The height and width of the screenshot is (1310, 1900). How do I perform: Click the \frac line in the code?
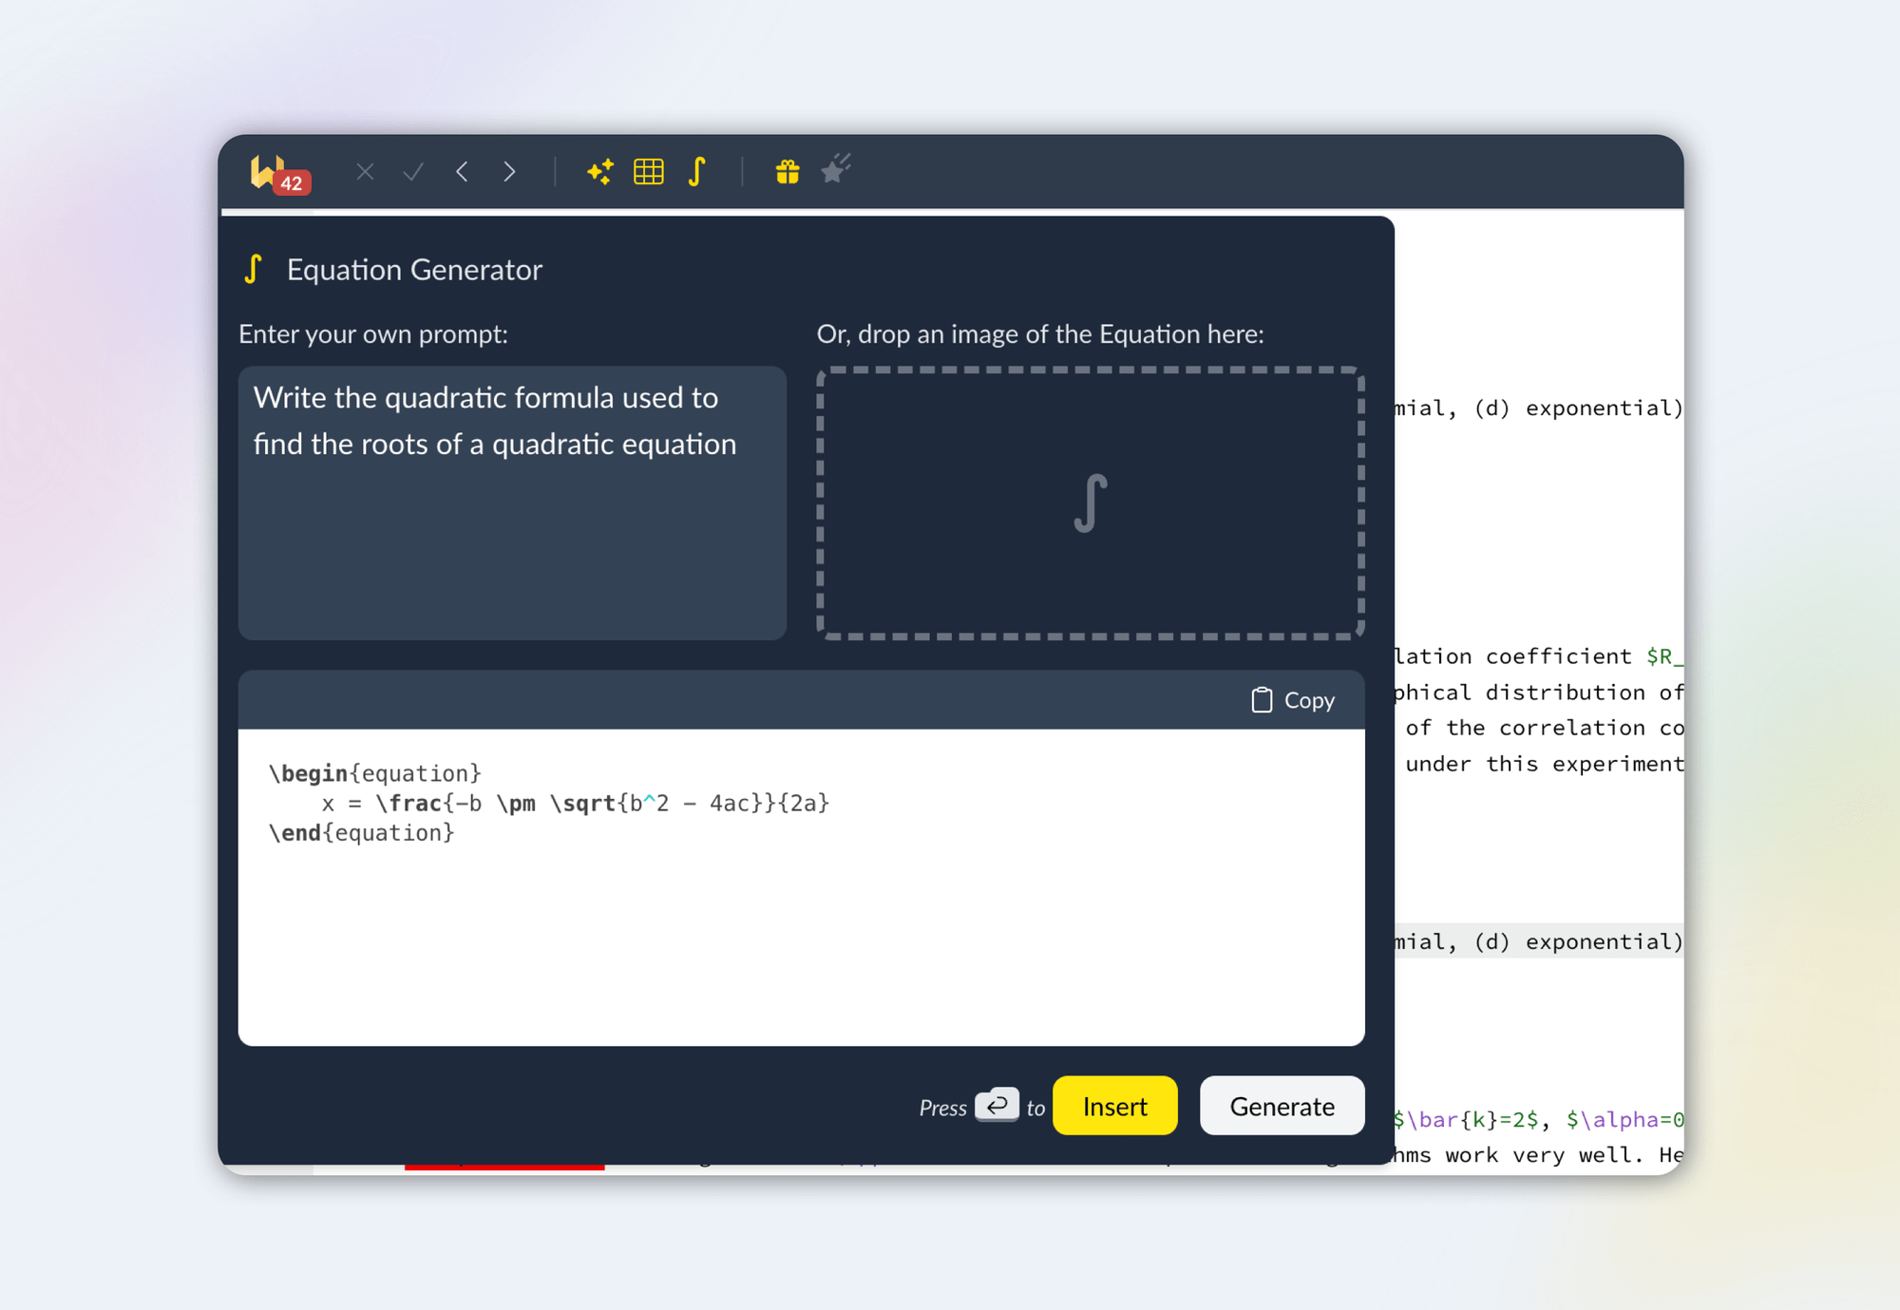pos(575,804)
